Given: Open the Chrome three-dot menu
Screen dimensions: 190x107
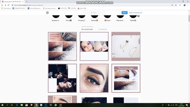Looking at the screenshot, I should pyautogui.click(x=188, y=5).
